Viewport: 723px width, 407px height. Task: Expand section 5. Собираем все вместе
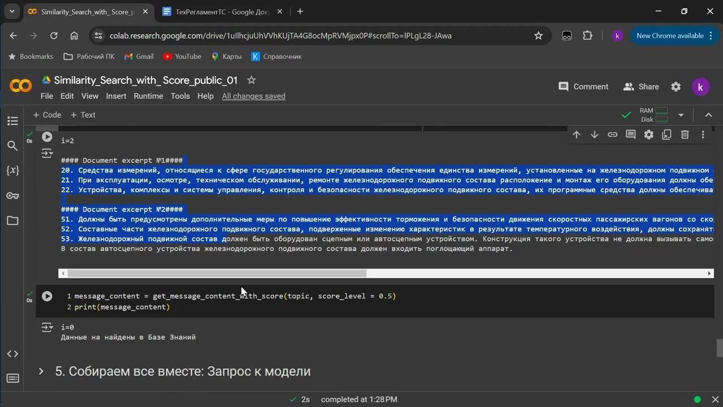[x=41, y=371]
